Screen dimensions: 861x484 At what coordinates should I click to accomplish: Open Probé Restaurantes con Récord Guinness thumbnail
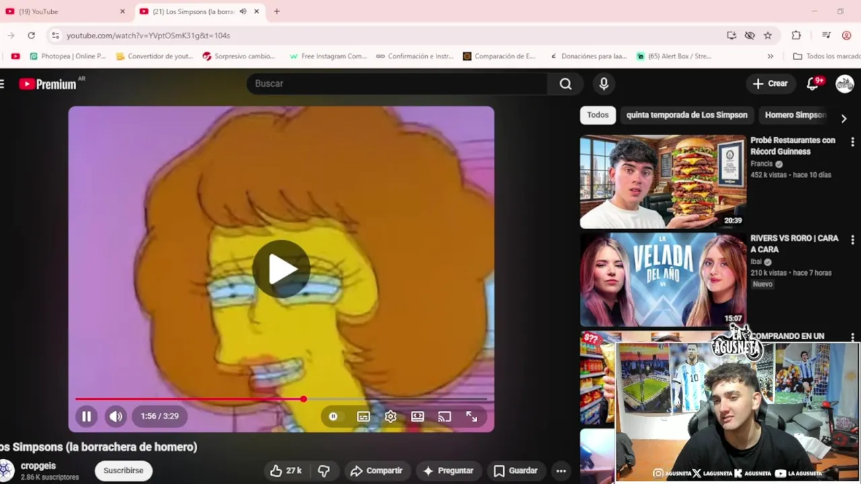pos(663,182)
